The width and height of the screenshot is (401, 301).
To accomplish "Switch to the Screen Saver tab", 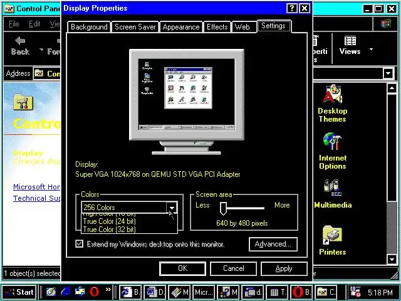I will (135, 27).
